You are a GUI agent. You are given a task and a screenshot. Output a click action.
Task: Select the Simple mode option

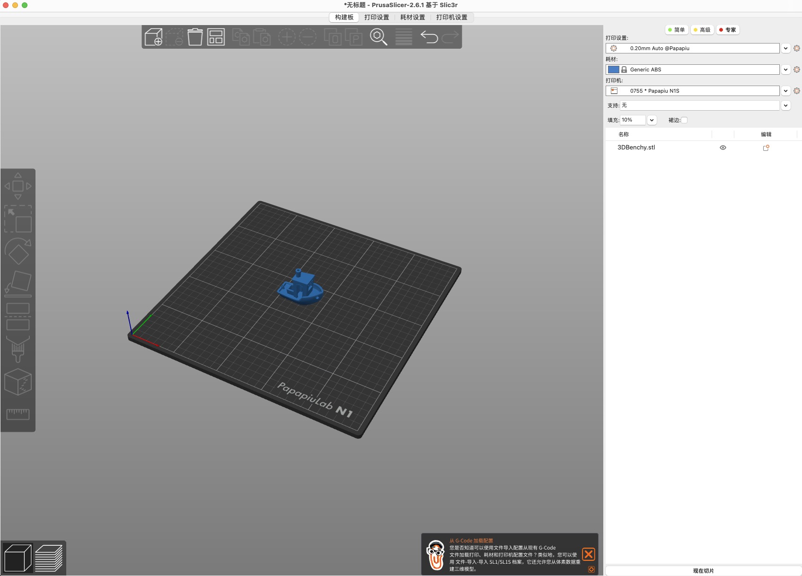tap(676, 30)
